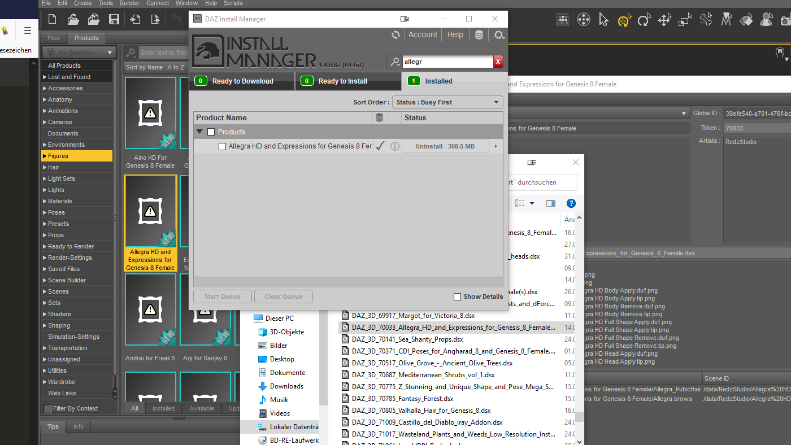Viewport: 791px width, 445px height.
Task: Click the Explorer durchsuchen search box
Action: 542,182
